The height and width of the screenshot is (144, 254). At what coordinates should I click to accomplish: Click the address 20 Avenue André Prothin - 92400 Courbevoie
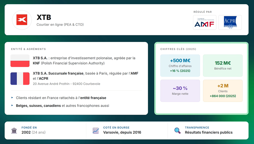tap(67, 84)
